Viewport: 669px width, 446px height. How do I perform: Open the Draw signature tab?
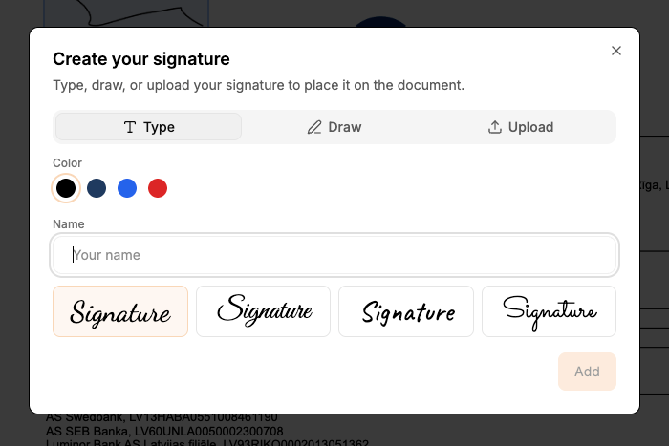[334, 127]
